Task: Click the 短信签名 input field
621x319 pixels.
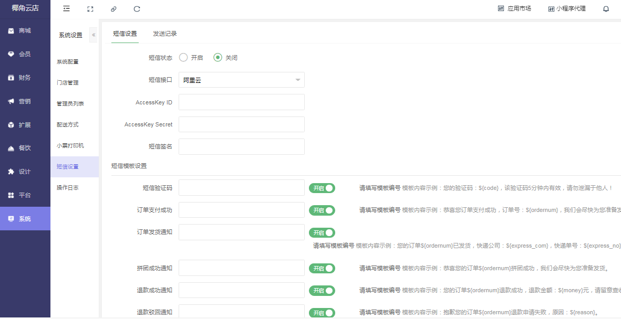Action: [242, 147]
